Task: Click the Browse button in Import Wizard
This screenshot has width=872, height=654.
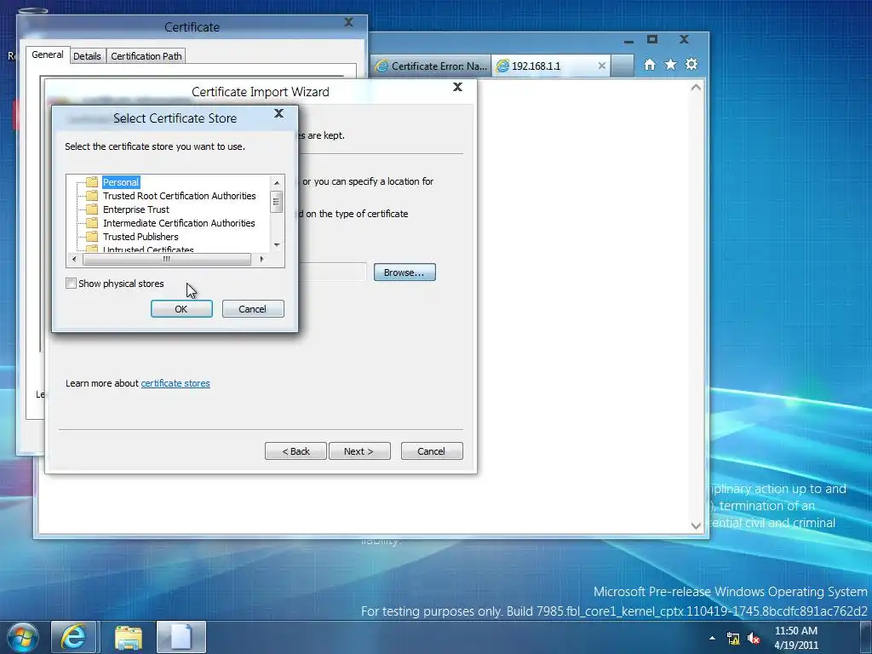Action: pos(404,272)
